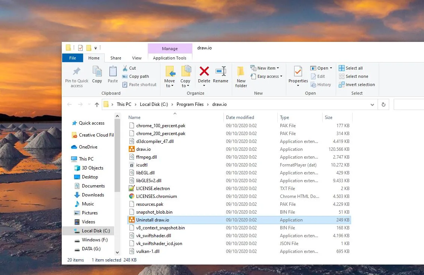
Task: Expand the address bar history dropdown
Action: coord(372,105)
